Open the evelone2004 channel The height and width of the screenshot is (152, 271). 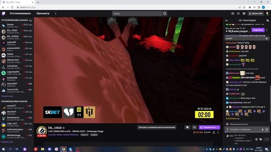point(17,49)
